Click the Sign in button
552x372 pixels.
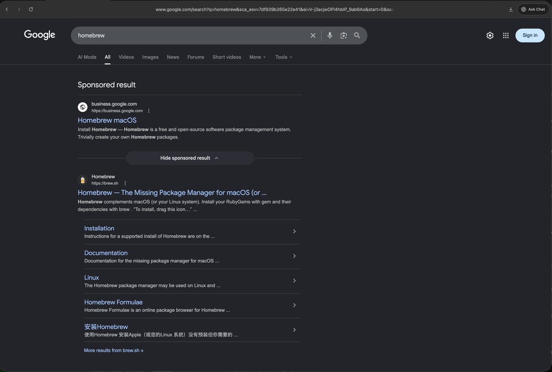530,35
